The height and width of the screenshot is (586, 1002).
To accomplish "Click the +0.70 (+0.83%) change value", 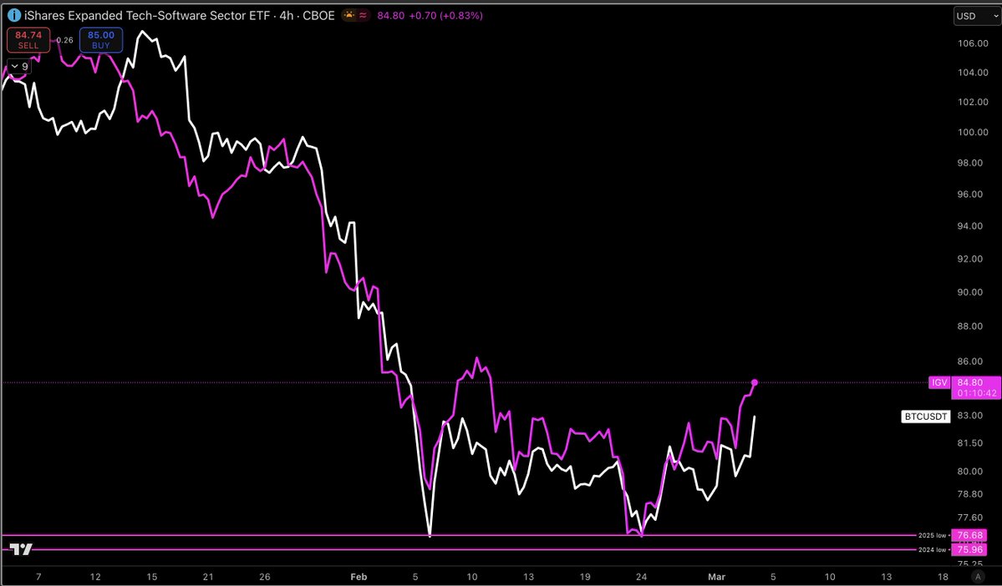I will [x=446, y=15].
